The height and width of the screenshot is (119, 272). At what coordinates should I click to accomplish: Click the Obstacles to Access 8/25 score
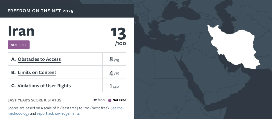(x=114, y=59)
